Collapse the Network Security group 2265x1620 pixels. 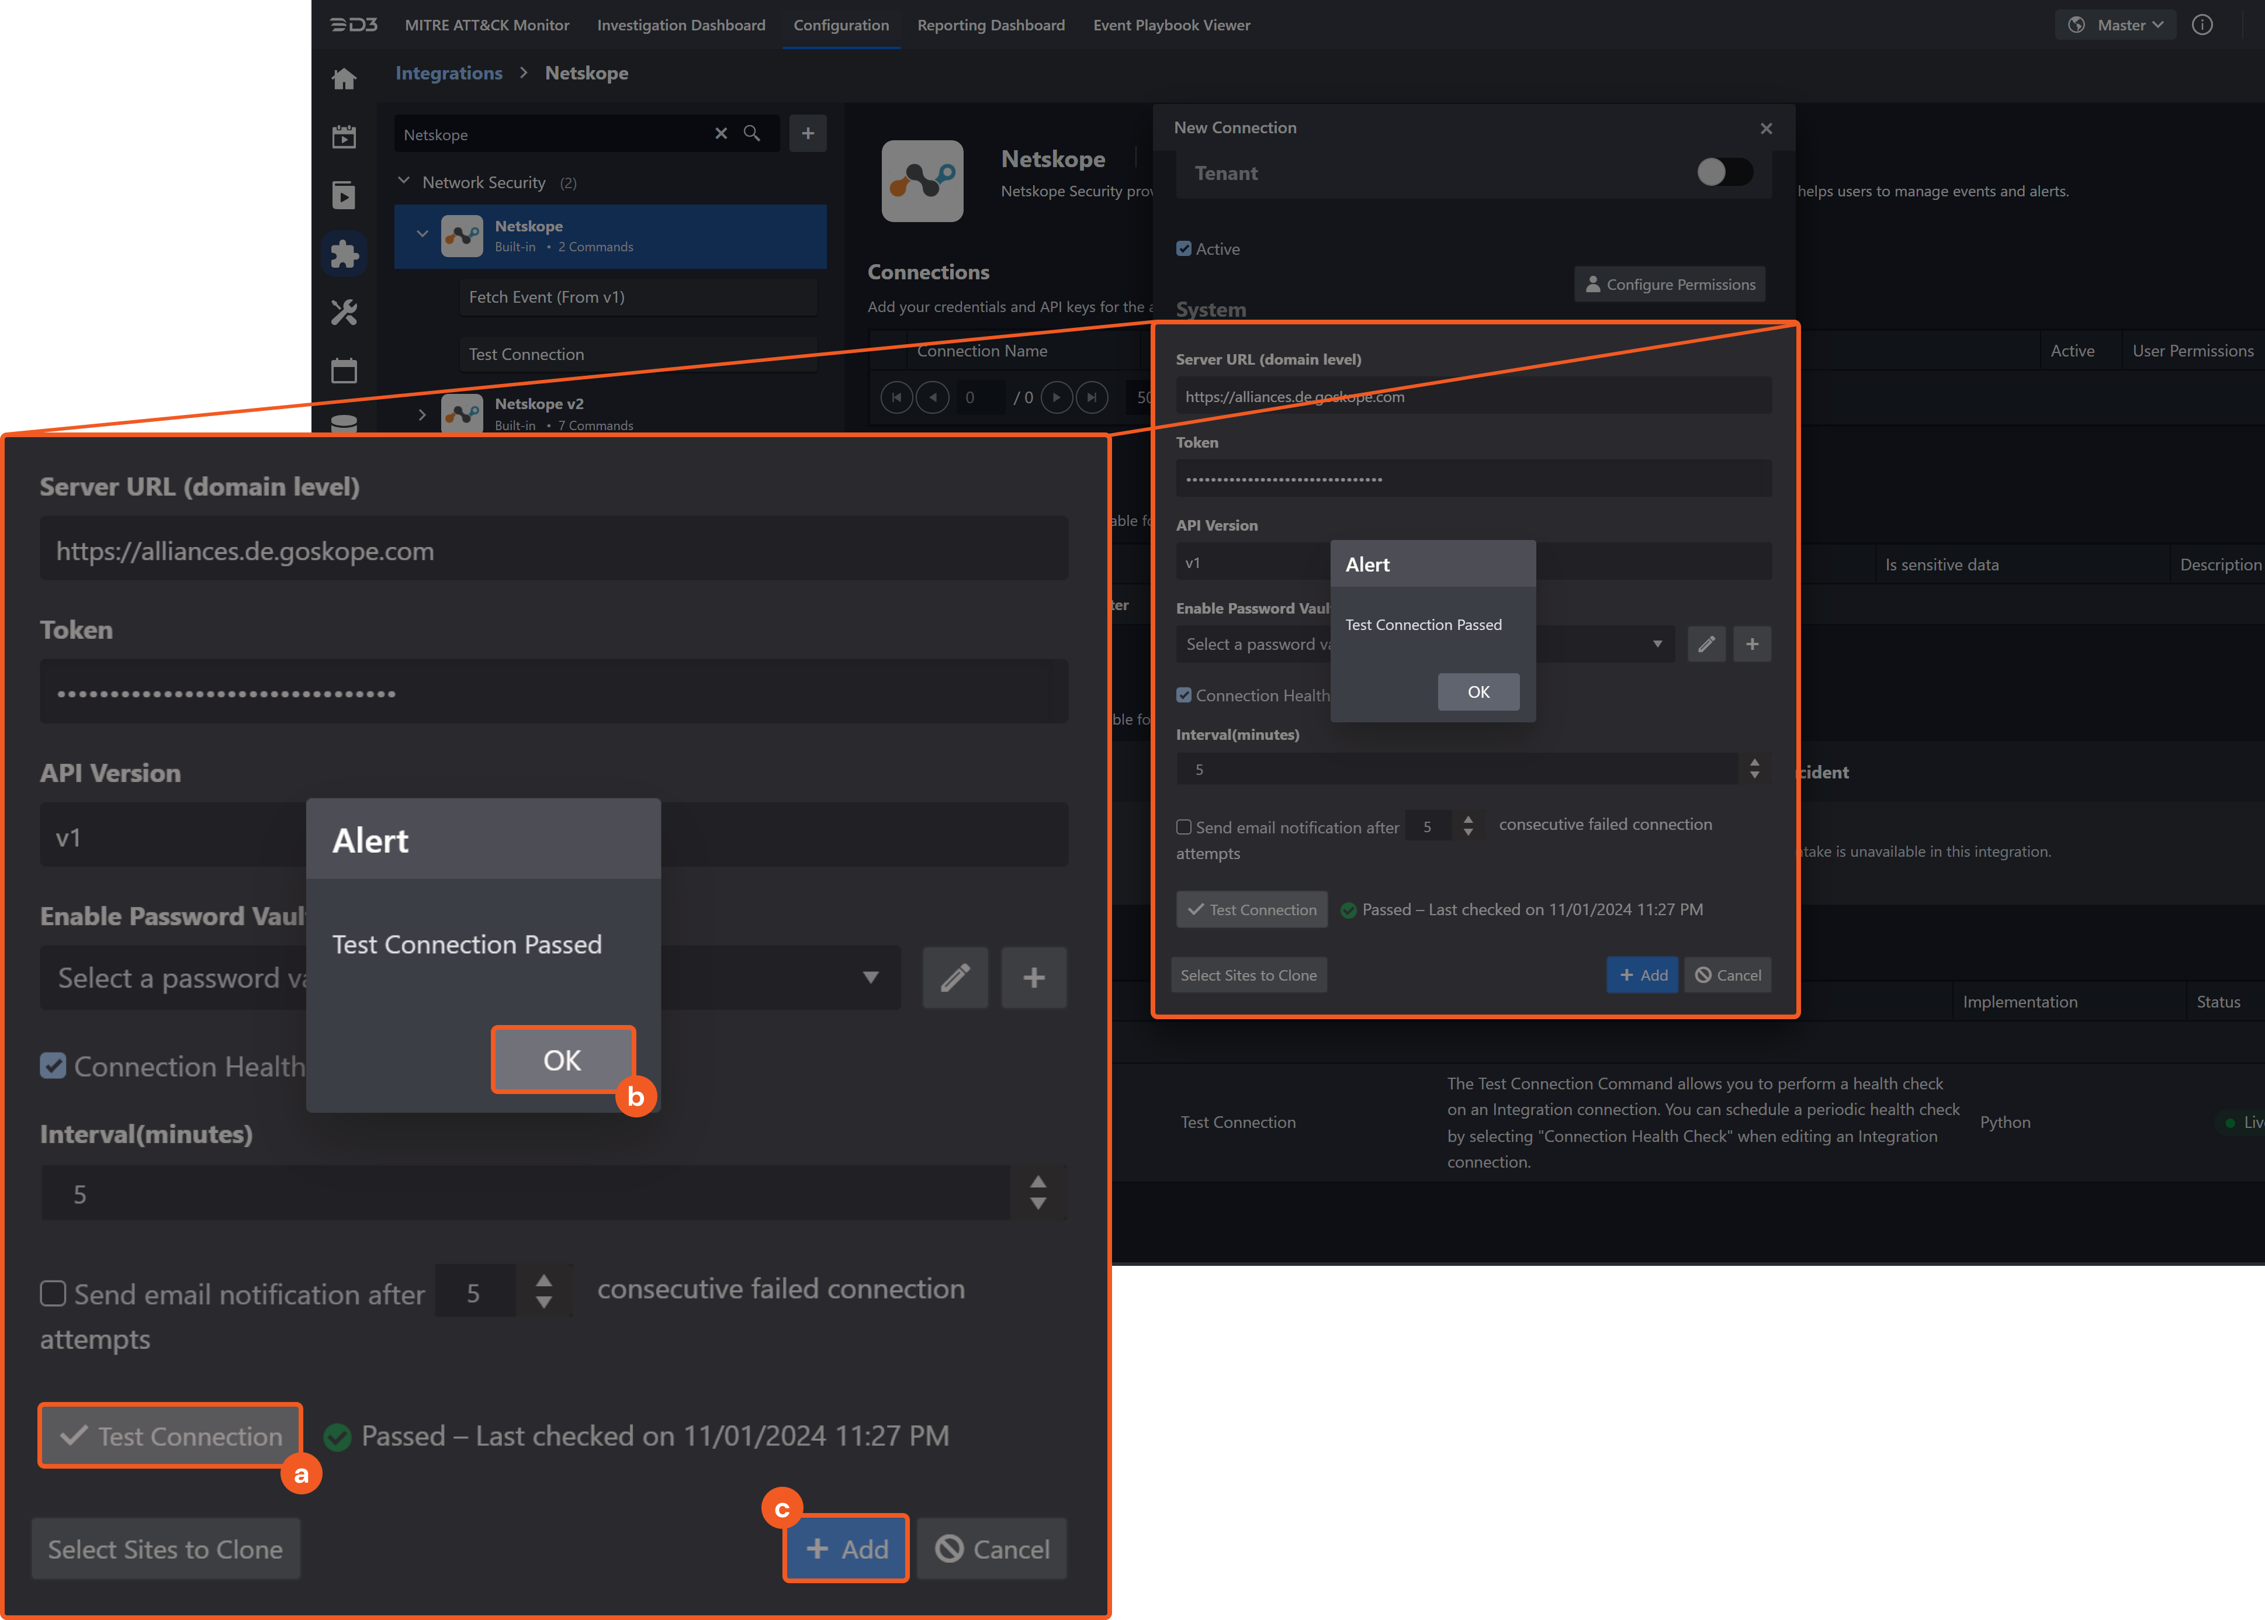point(404,182)
